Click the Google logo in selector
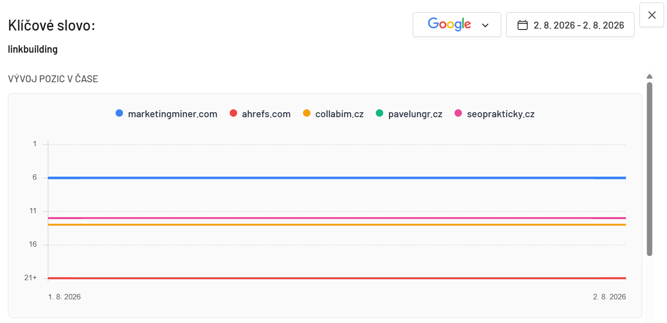Screen dimensions: 667x323 coord(449,24)
